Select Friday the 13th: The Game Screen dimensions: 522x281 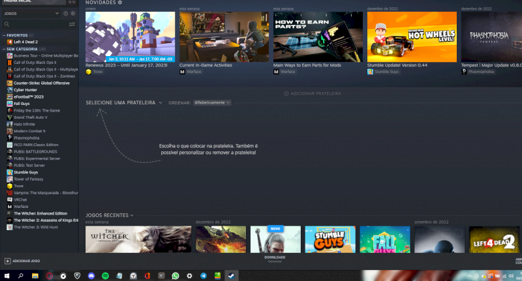tap(37, 110)
